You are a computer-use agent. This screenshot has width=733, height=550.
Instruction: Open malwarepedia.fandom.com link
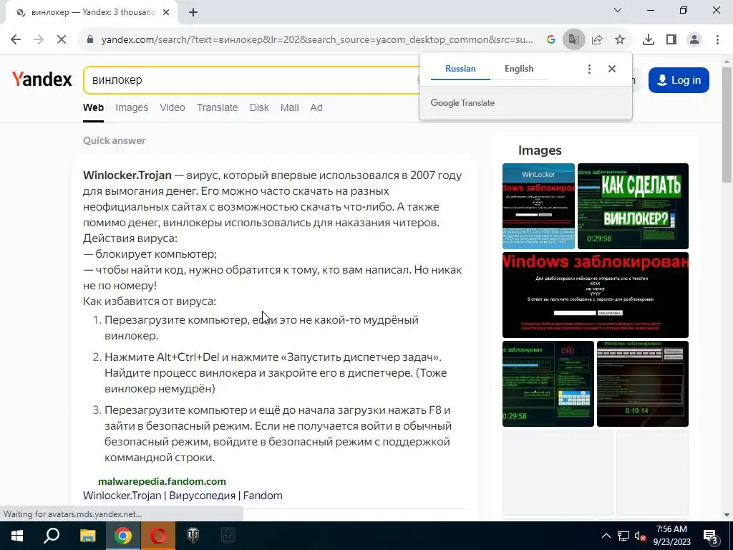[x=162, y=481]
